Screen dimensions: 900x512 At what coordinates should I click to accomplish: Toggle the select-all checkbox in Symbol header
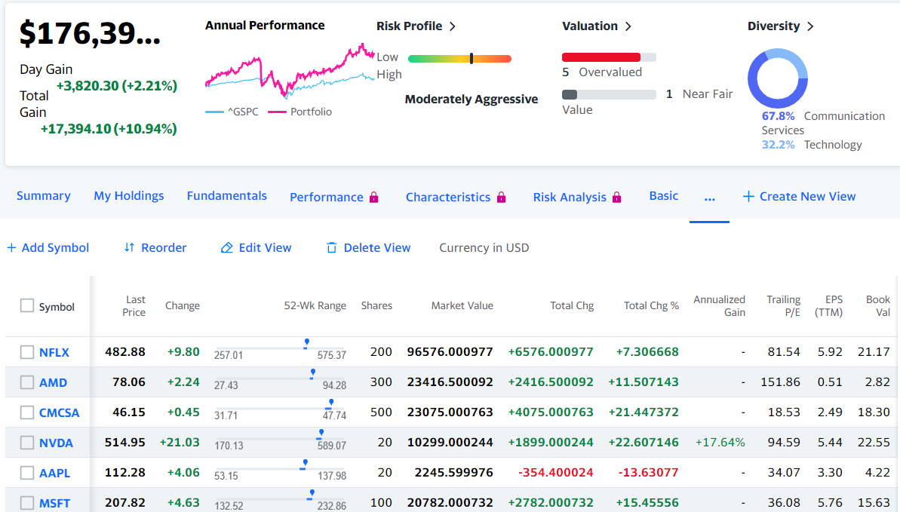26,306
